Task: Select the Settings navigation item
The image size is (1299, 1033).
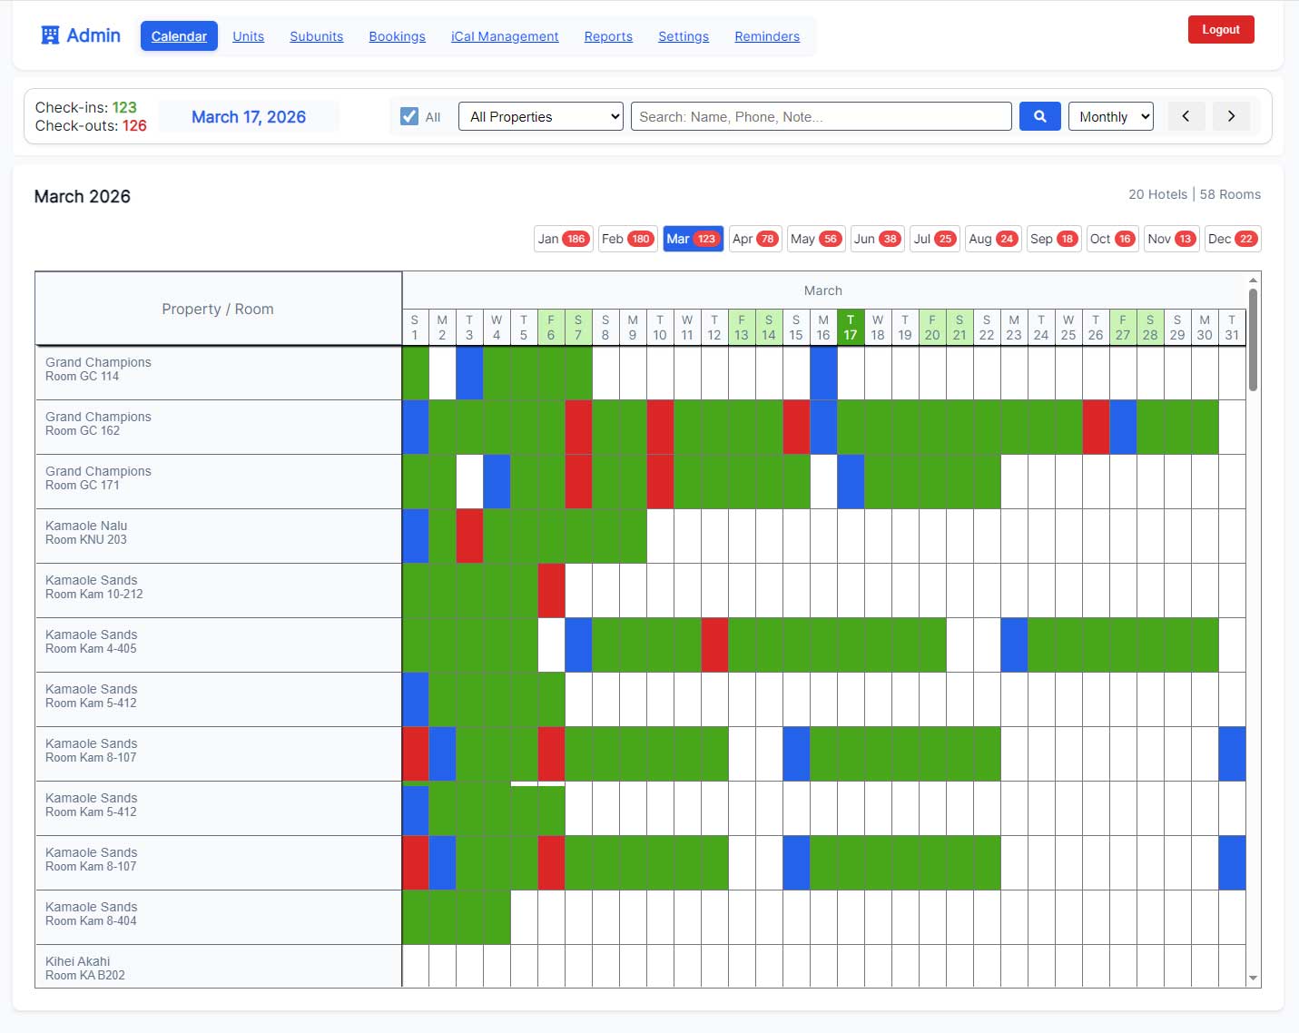Action: pos(684,36)
